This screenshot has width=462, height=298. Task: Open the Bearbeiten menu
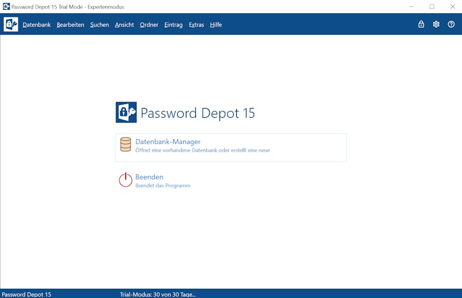coord(70,25)
